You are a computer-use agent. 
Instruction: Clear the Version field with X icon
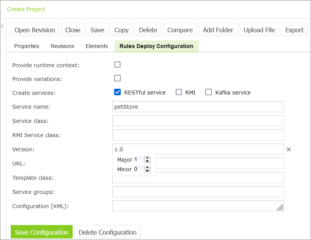point(288,149)
